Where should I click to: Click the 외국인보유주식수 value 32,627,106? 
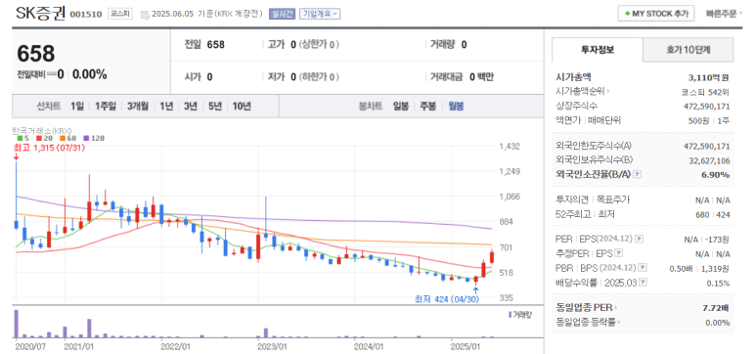tap(709, 160)
